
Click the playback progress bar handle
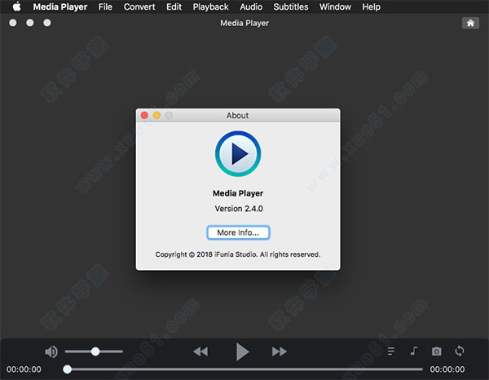[x=67, y=369]
